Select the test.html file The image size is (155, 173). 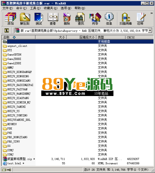click(x=14, y=163)
